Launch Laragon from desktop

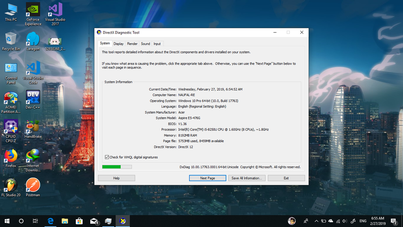33,42
